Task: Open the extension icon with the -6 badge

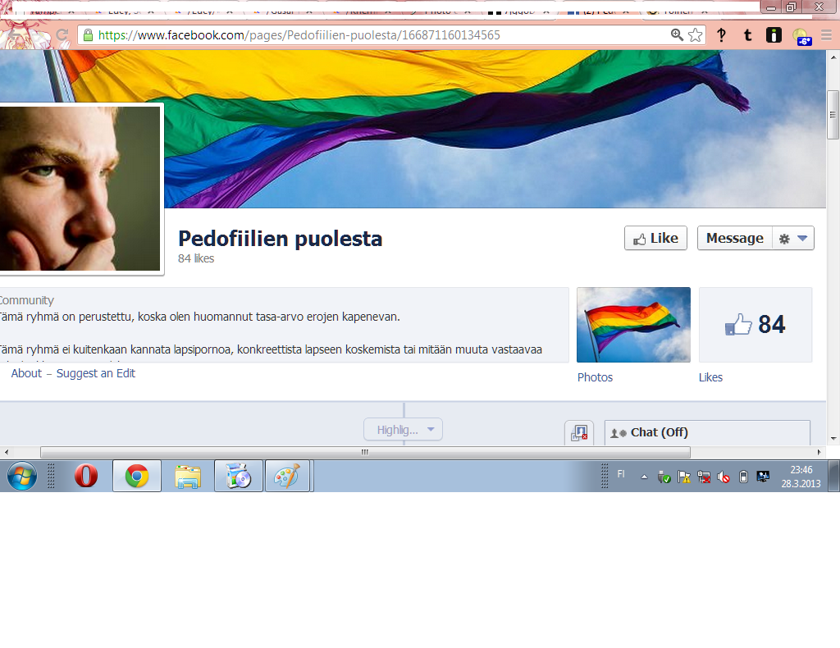Action: (x=801, y=36)
